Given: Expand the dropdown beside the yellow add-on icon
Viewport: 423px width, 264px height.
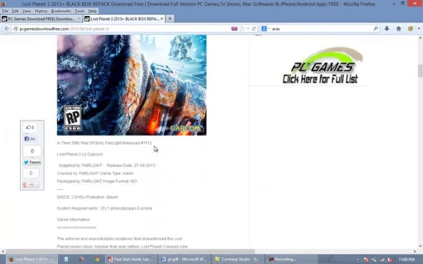Looking at the screenshot, I should point(419,29).
